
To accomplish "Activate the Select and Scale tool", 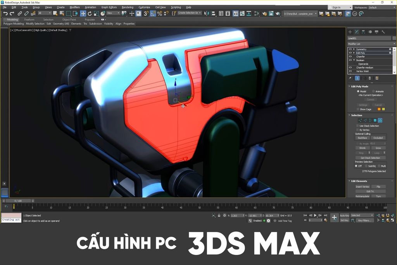I will [x=96, y=14].
